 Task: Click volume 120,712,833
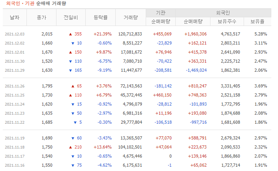[x=130, y=34]
